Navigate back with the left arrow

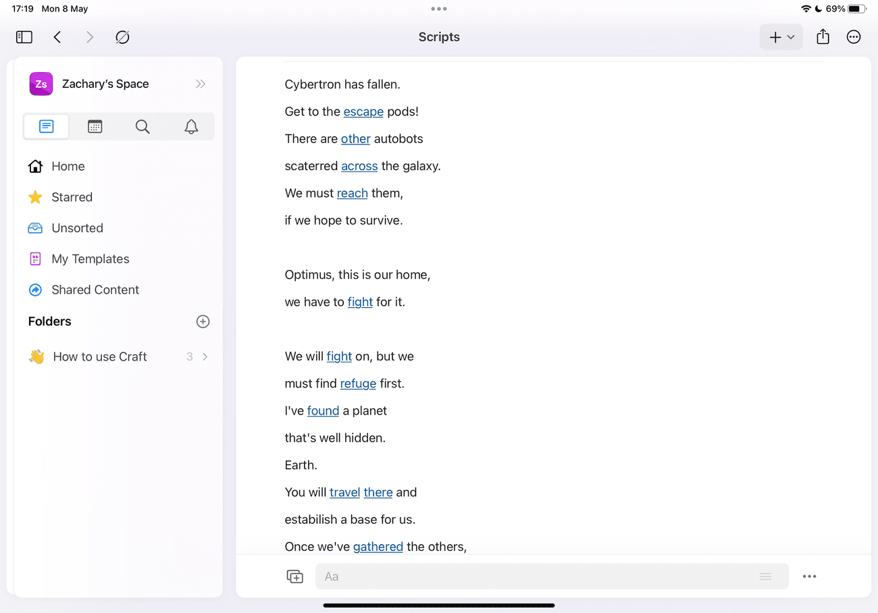coord(57,37)
